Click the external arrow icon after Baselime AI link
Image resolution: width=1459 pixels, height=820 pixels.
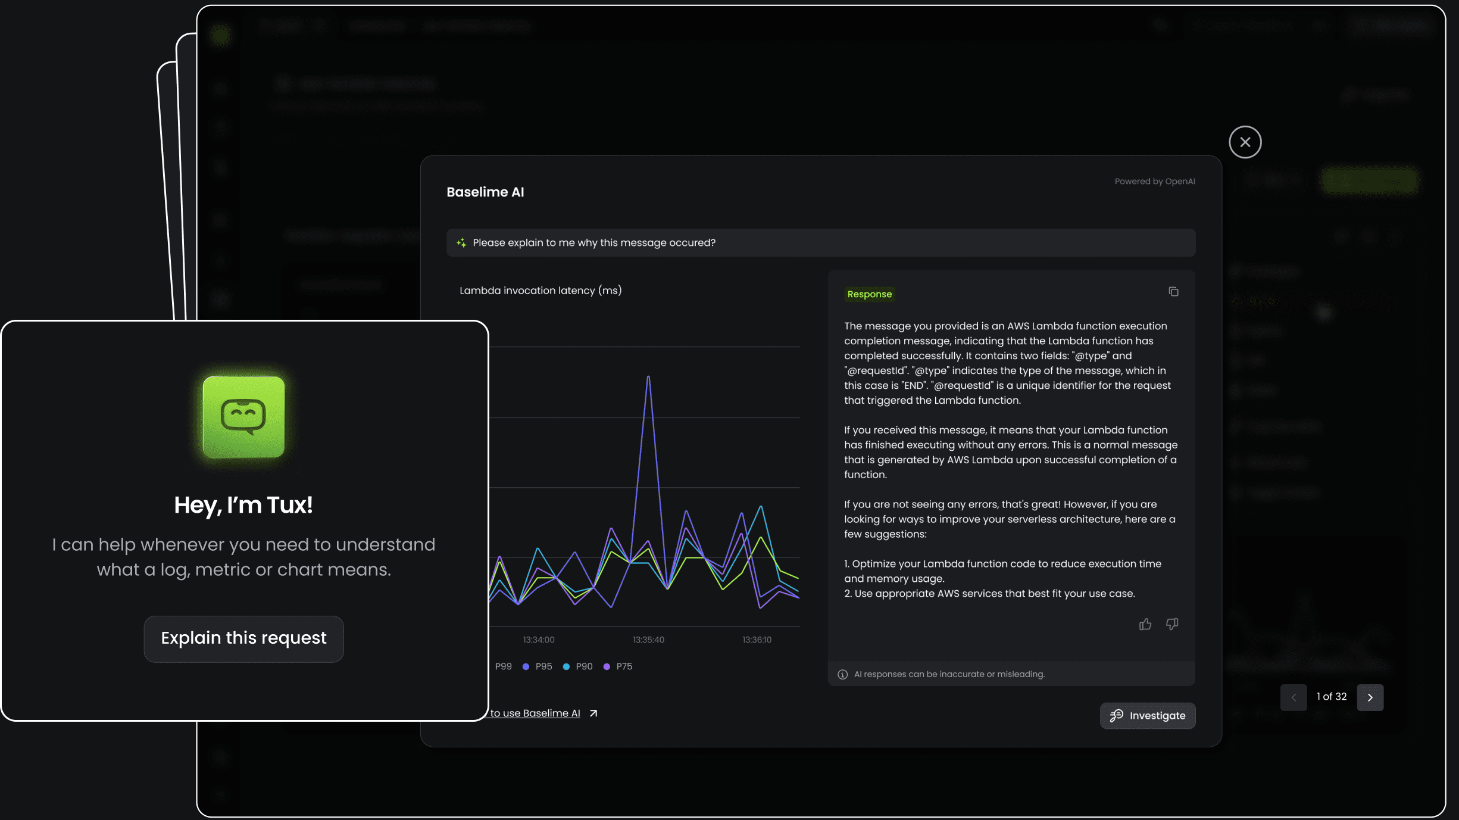point(593,713)
